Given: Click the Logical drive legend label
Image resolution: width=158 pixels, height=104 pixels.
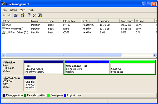Looking at the screenshot, I should (x=74, y=95).
